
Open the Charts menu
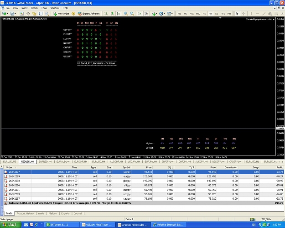(34, 8)
